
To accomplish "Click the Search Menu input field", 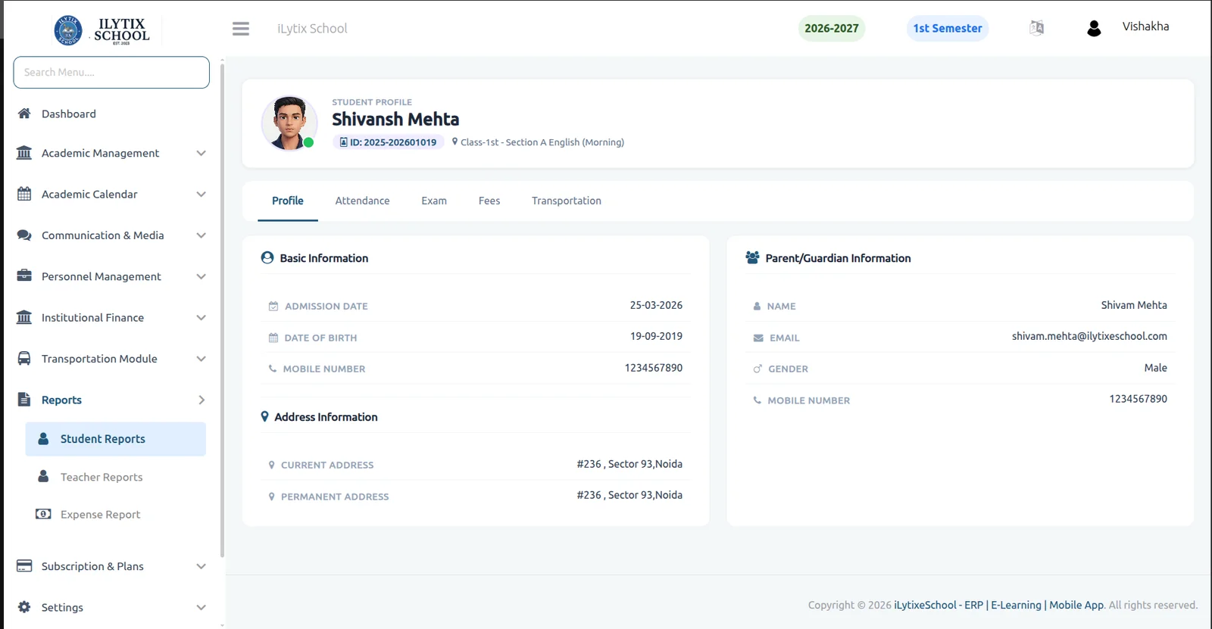I will click(x=111, y=72).
